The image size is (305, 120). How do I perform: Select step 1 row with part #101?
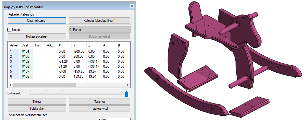[x=25, y=51]
